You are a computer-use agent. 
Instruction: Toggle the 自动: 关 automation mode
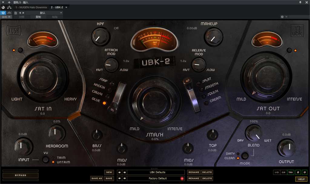pos(6,17)
